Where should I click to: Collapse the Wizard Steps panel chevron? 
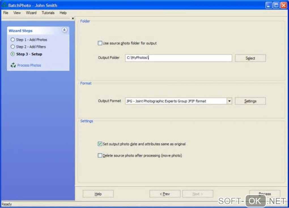click(x=64, y=30)
